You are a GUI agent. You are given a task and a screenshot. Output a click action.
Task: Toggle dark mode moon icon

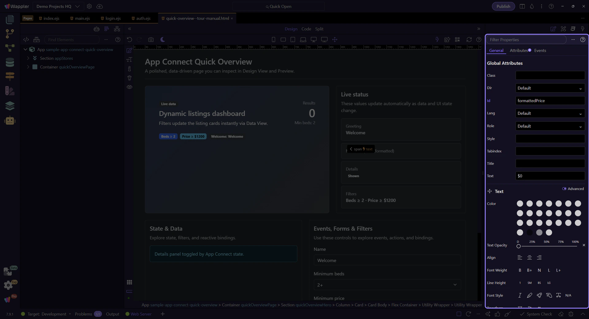(x=163, y=39)
